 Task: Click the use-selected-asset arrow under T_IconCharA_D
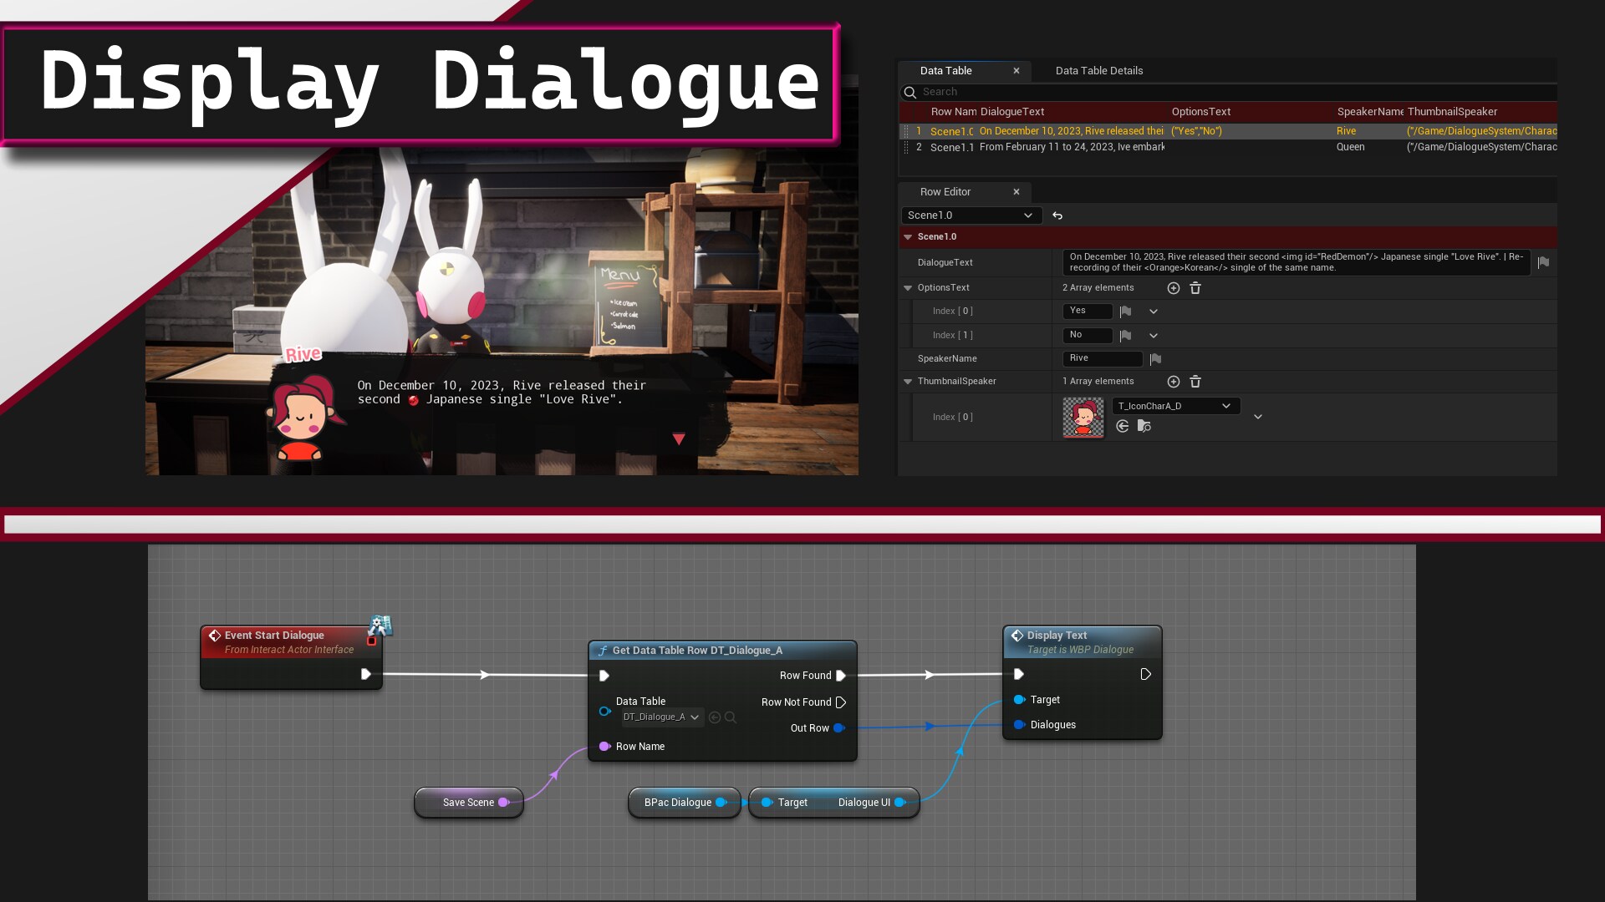(x=1123, y=426)
